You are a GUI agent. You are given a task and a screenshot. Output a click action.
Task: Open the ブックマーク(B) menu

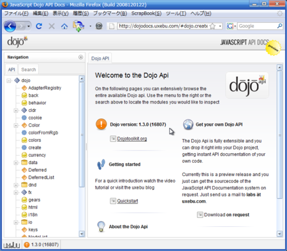tap(110, 13)
